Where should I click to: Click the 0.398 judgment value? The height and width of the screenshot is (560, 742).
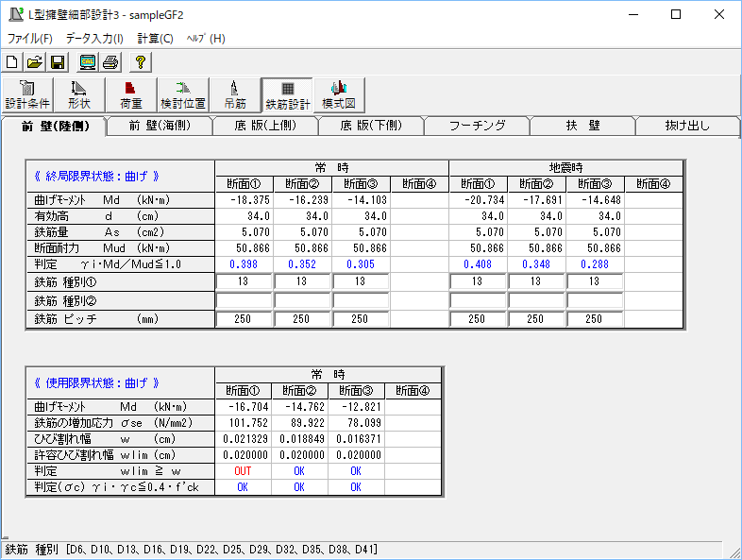pos(244,264)
